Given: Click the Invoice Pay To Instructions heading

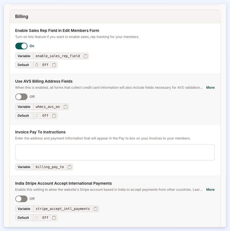Looking at the screenshot, I should [x=40, y=132].
